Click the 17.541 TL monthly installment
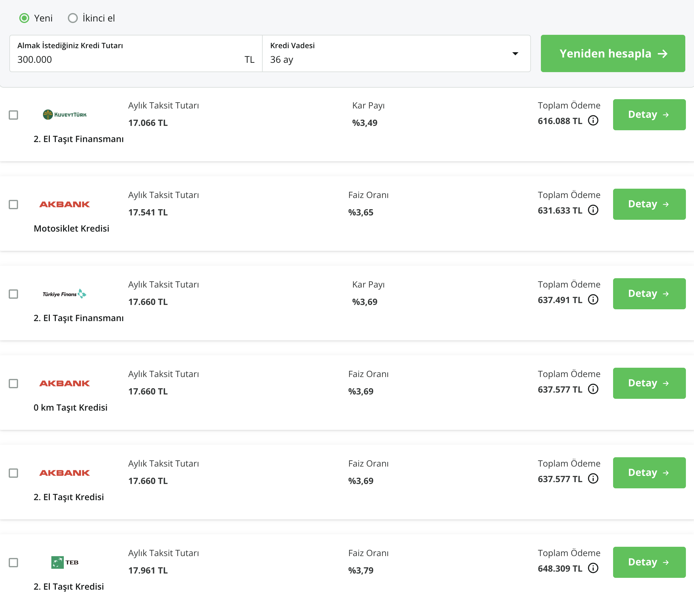 [x=148, y=212]
